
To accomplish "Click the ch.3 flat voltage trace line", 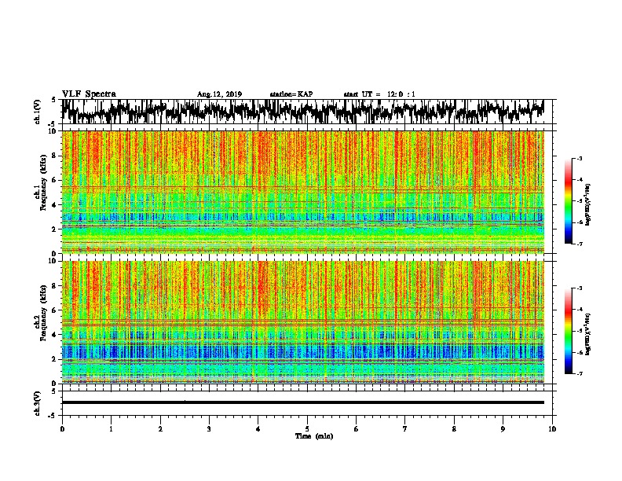I will (302, 402).
